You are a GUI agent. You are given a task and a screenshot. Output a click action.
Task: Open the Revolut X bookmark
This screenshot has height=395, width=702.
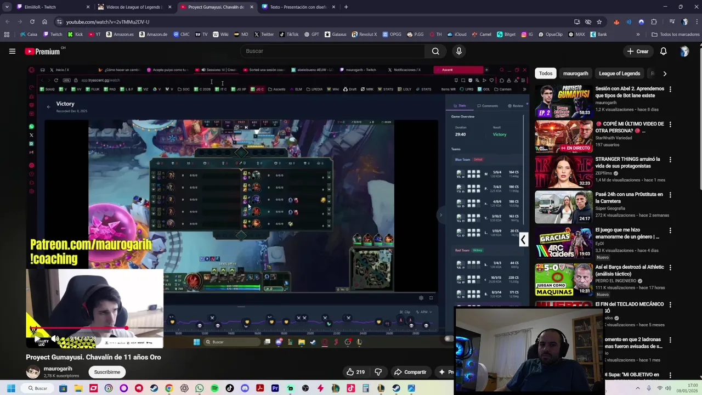click(364, 34)
